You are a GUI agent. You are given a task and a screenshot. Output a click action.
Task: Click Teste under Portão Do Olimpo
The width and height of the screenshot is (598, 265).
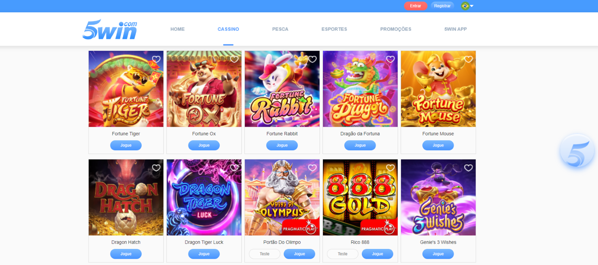[265, 254]
